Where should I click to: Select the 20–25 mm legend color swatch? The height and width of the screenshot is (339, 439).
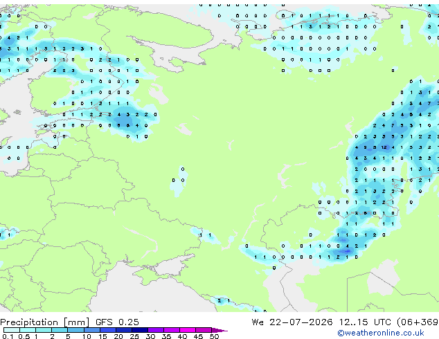pos(124,330)
